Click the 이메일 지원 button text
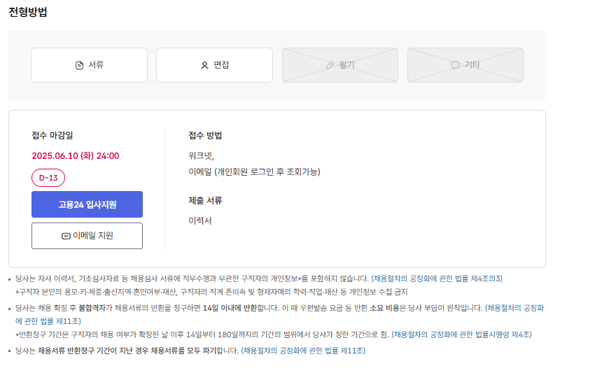 coord(92,236)
